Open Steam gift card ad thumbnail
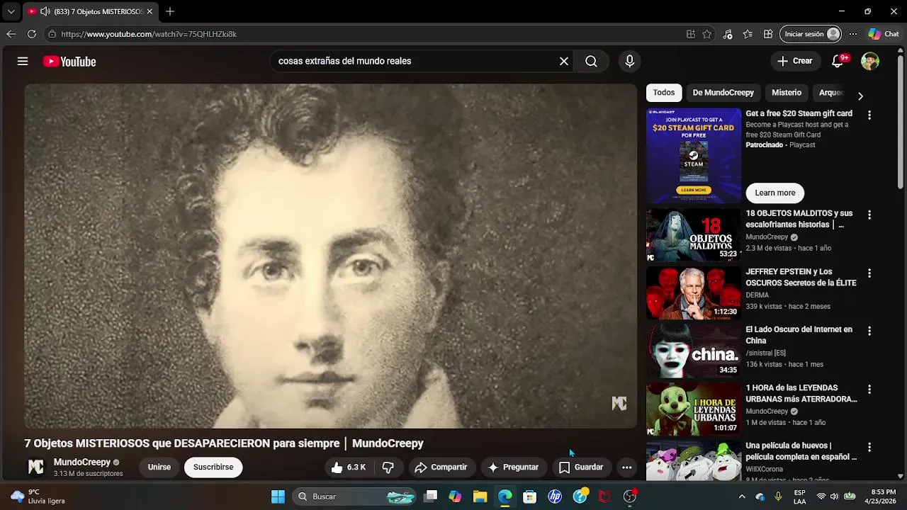The image size is (907, 510). pyautogui.click(x=694, y=156)
